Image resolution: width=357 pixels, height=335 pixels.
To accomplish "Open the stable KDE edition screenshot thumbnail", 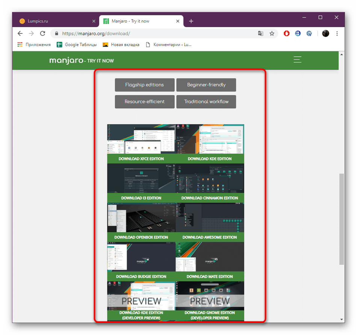I will tap(210, 139).
